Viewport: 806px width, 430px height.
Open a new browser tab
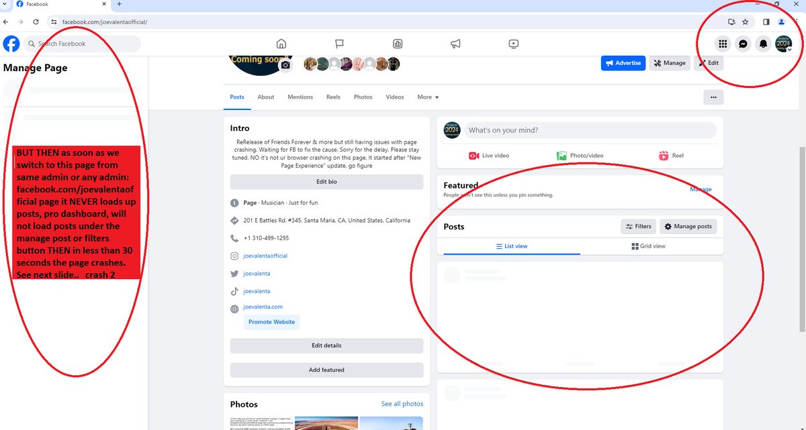120,5
